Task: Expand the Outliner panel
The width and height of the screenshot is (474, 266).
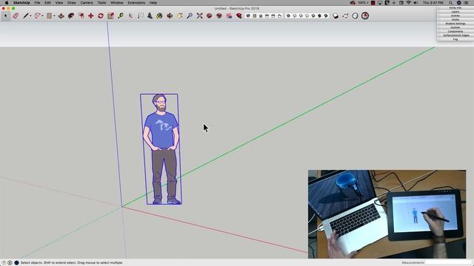Action: click(455, 27)
